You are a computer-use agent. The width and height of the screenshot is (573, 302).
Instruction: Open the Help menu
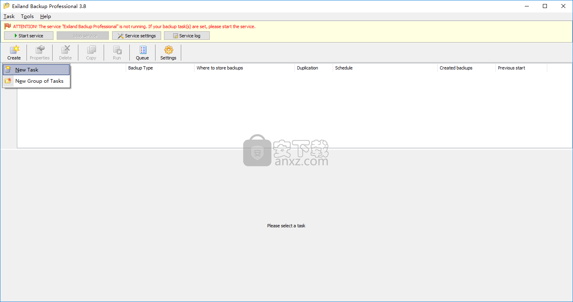(45, 16)
